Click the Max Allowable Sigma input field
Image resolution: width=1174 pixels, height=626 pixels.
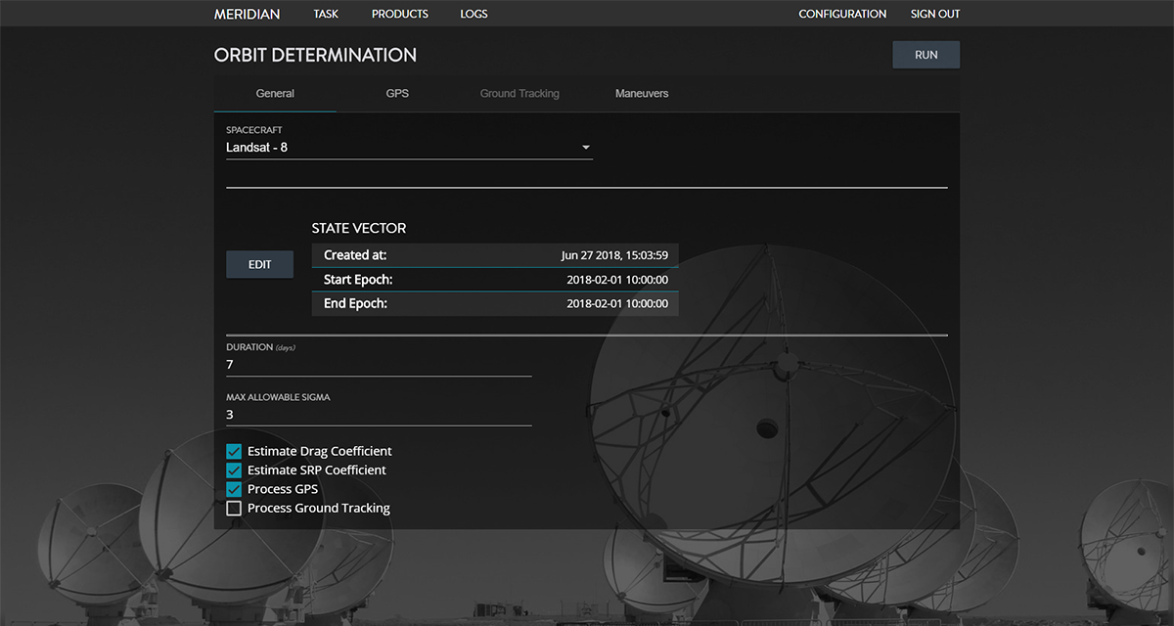tap(379, 415)
